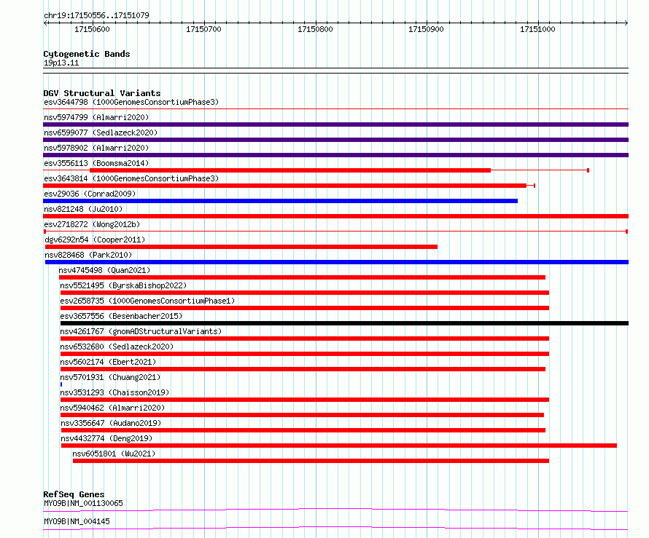Viewport: 649px width, 538px height.
Task: Click the MYO9B|NM_001130065 gene label
Action: (x=83, y=503)
